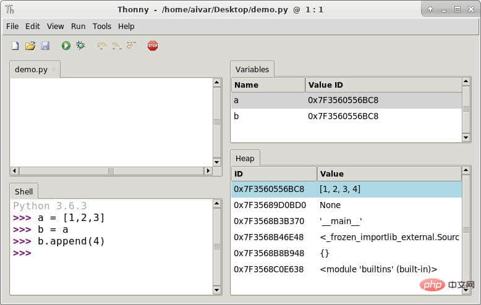This screenshot has height=305, width=481.
Task: Open the Edit menu
Action: click(33, 27)
